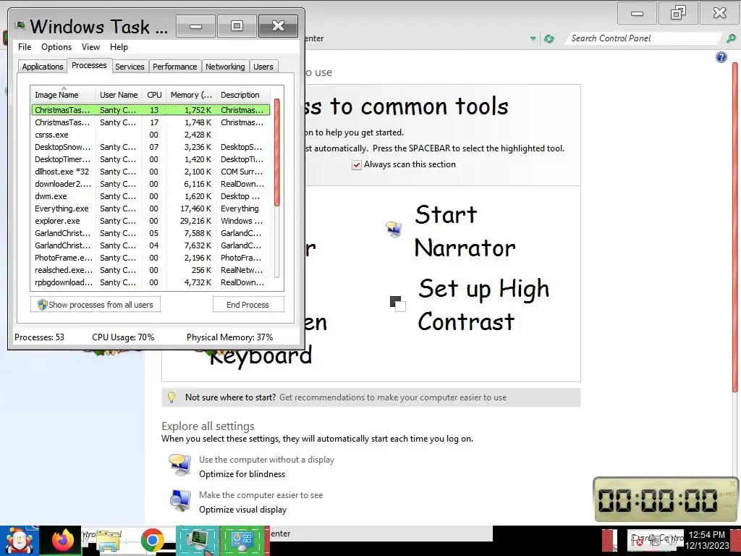Switch to the Performance tab
Viewport: 741px width, 556px height.
175,67
